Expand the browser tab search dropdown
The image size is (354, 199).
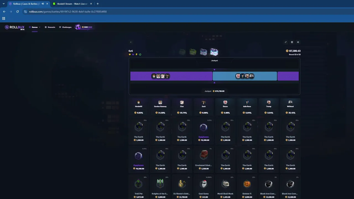4,4
